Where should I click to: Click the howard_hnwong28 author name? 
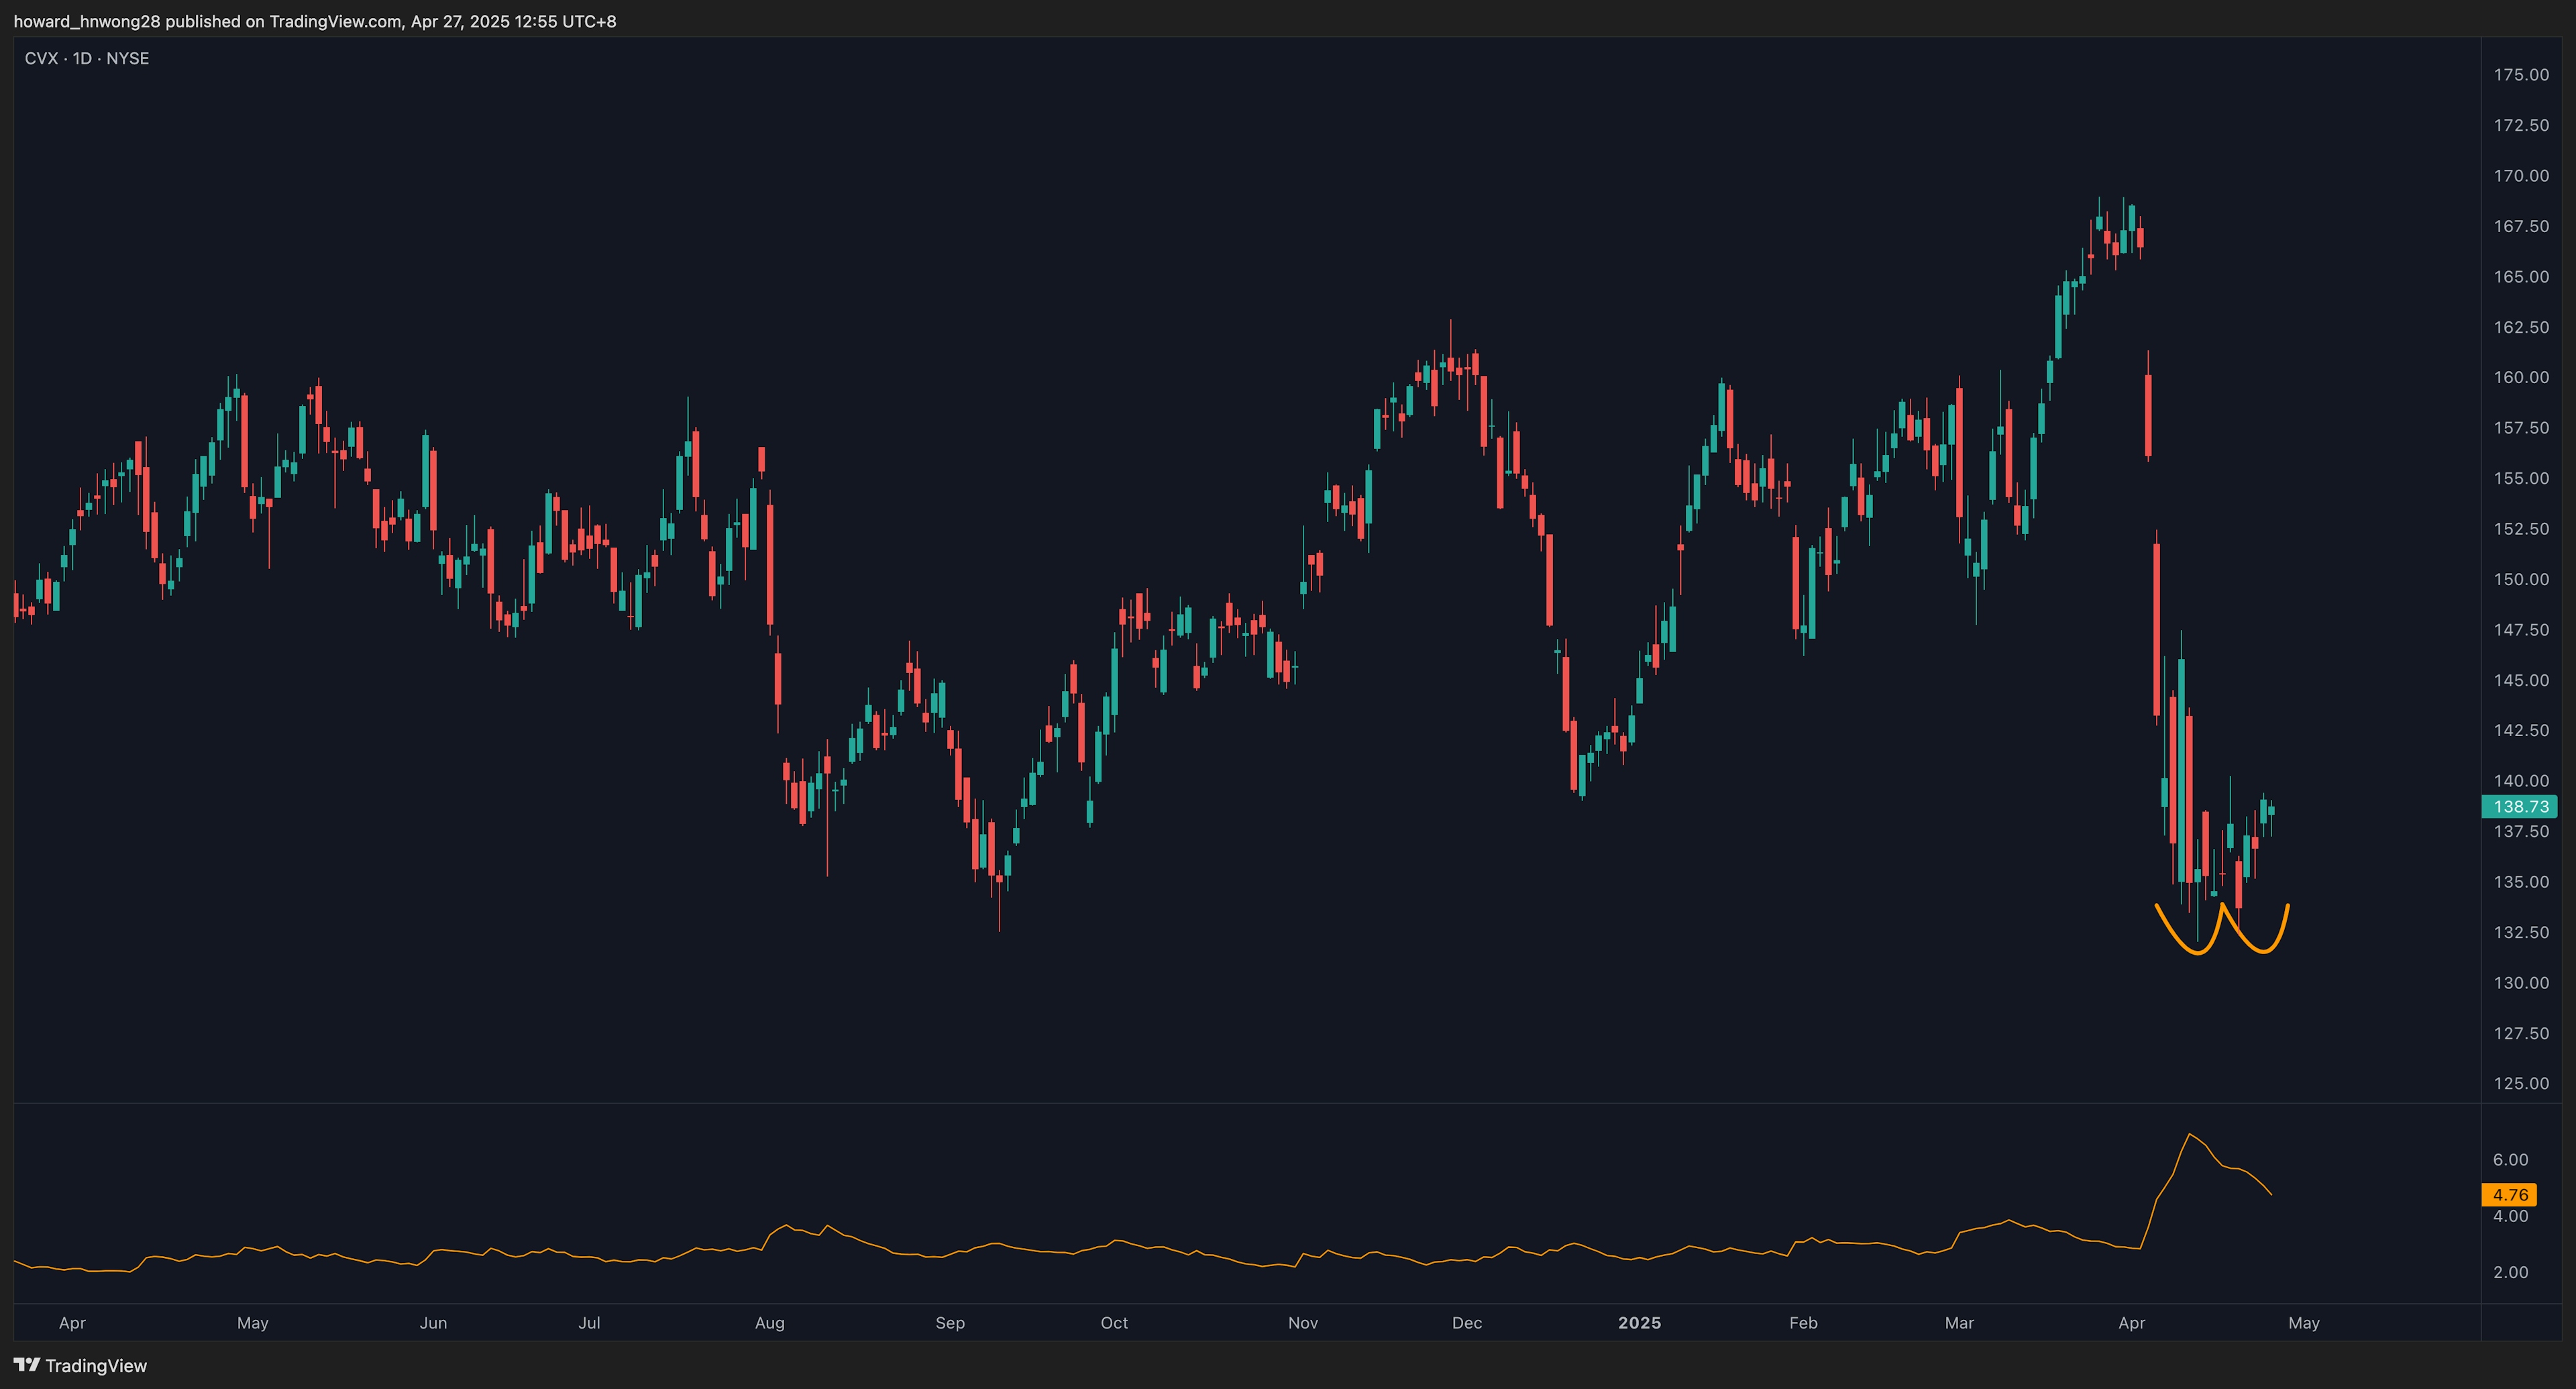[87, 21]
